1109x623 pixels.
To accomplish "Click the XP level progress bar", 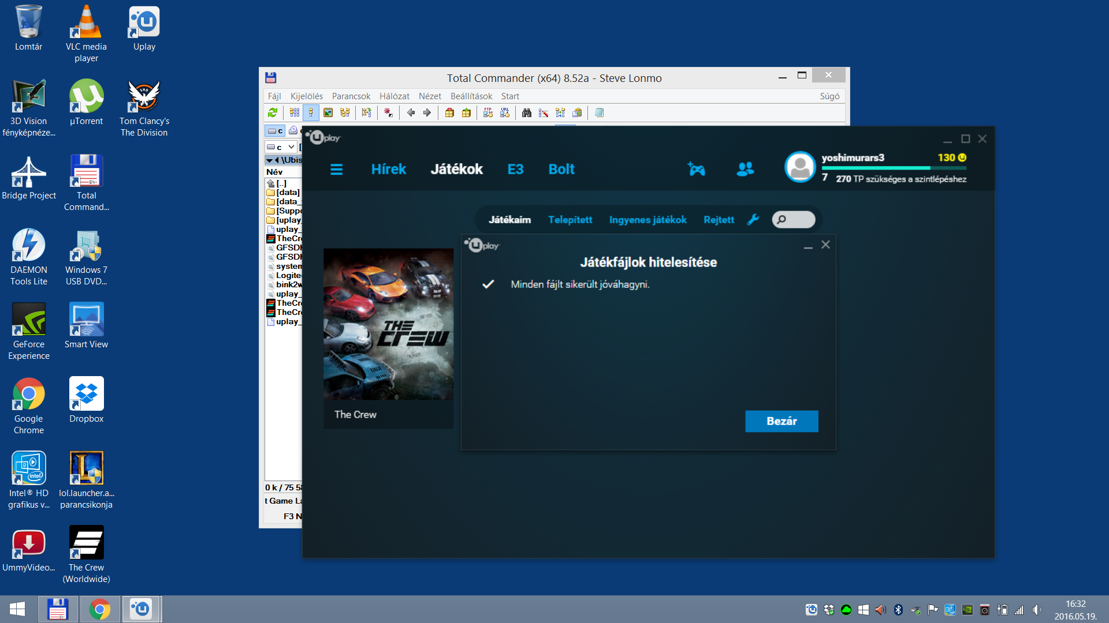I will coord(893,168).
